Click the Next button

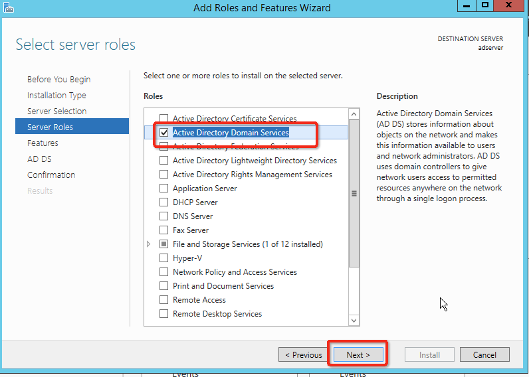click(358, 355)
